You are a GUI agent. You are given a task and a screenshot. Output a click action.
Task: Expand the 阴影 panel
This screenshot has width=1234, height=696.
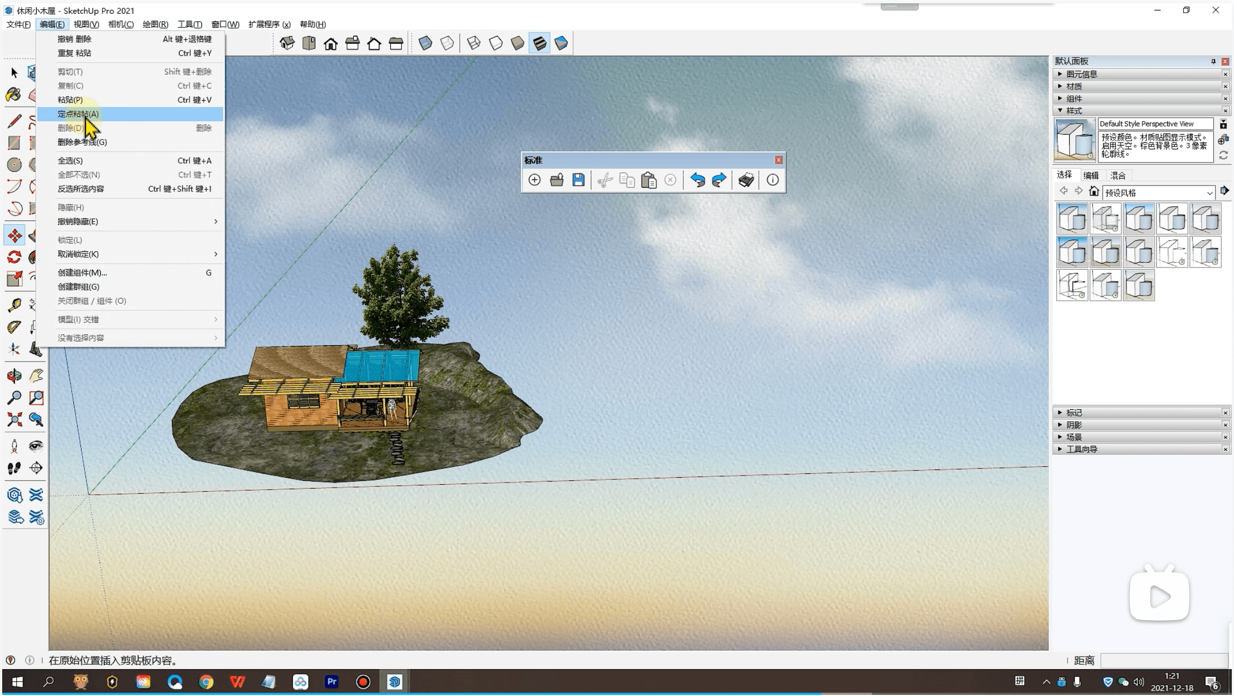point(1074,425)
